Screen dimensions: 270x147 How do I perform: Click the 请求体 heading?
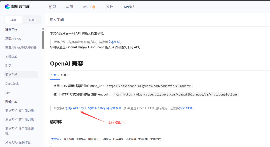tap(56, 122)
